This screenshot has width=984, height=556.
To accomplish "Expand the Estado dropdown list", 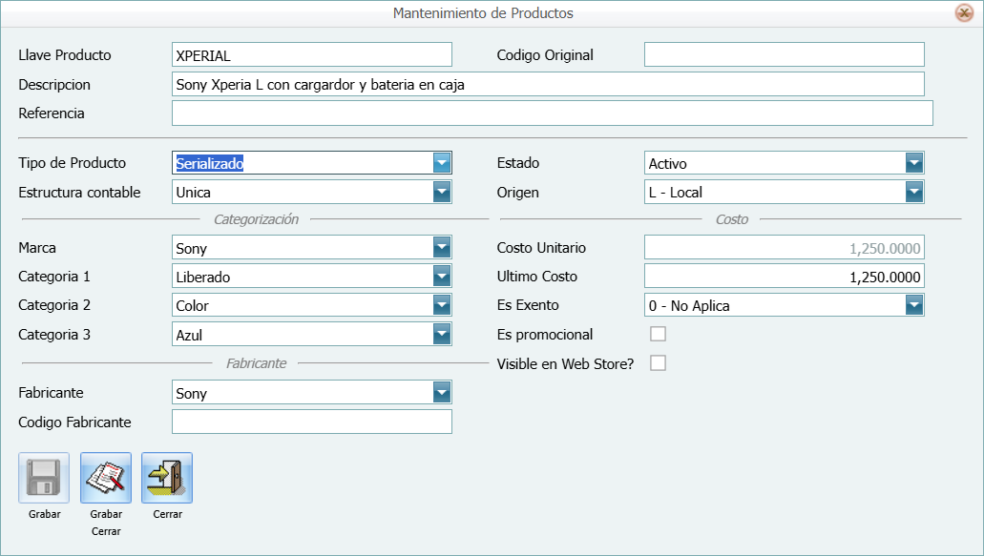I will coord(914,163).
